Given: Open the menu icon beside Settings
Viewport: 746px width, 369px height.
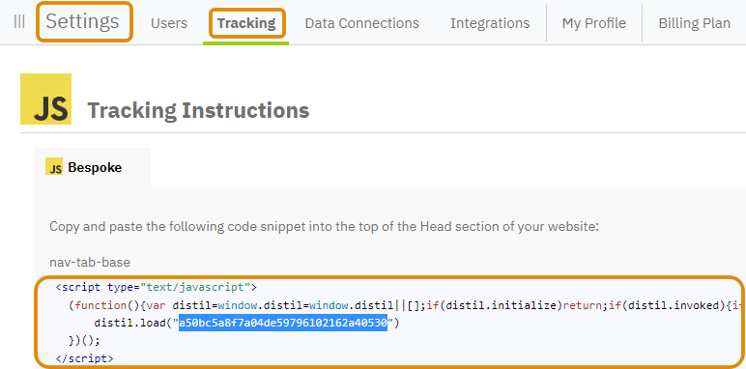Looking at the screenshot, I should click(x=19, y=22).
